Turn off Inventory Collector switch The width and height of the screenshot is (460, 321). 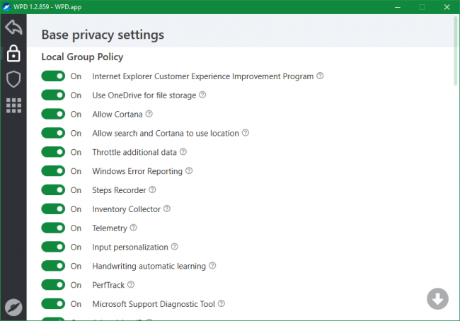point(53,209)
